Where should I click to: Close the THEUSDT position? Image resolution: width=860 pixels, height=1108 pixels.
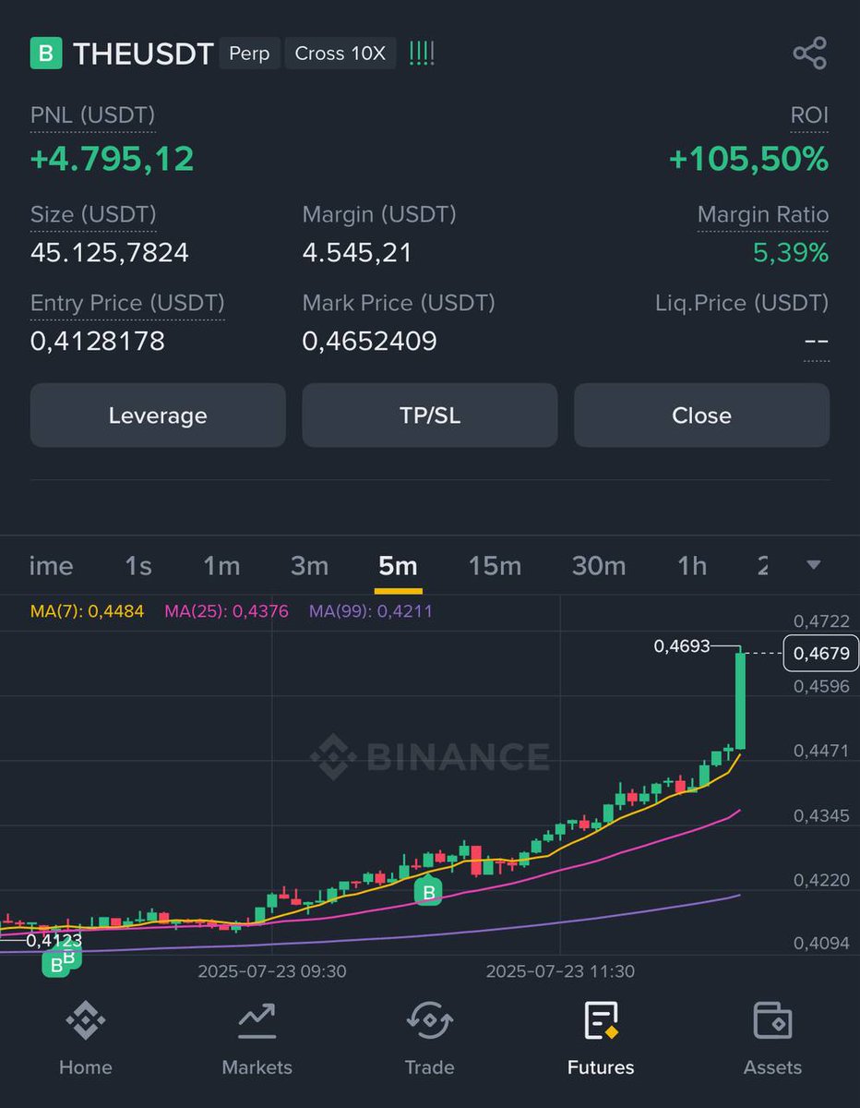point(701,415)
